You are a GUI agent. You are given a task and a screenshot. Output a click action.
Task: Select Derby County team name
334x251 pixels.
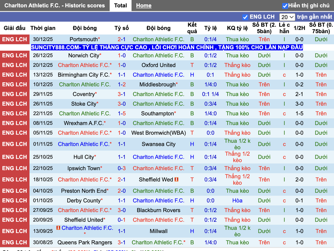tap(84, 201)
